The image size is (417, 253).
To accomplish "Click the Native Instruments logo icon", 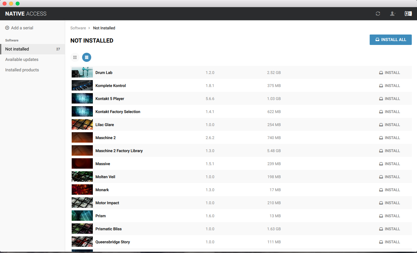I will point(408,14).
